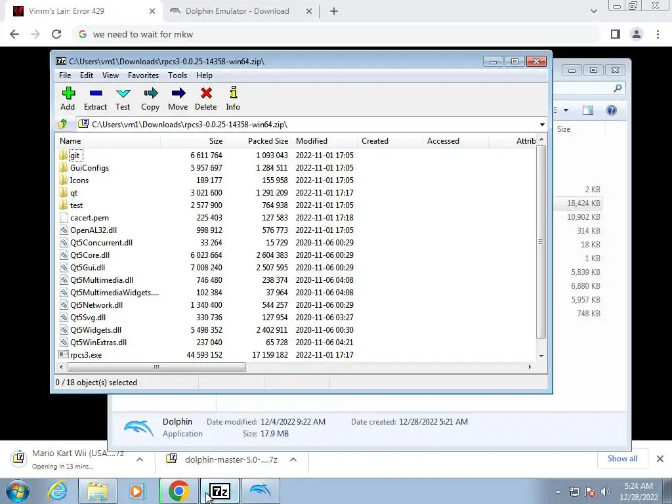Toggle the Explorer preview pane icon
672x504 pixels.
pos(588,110)
